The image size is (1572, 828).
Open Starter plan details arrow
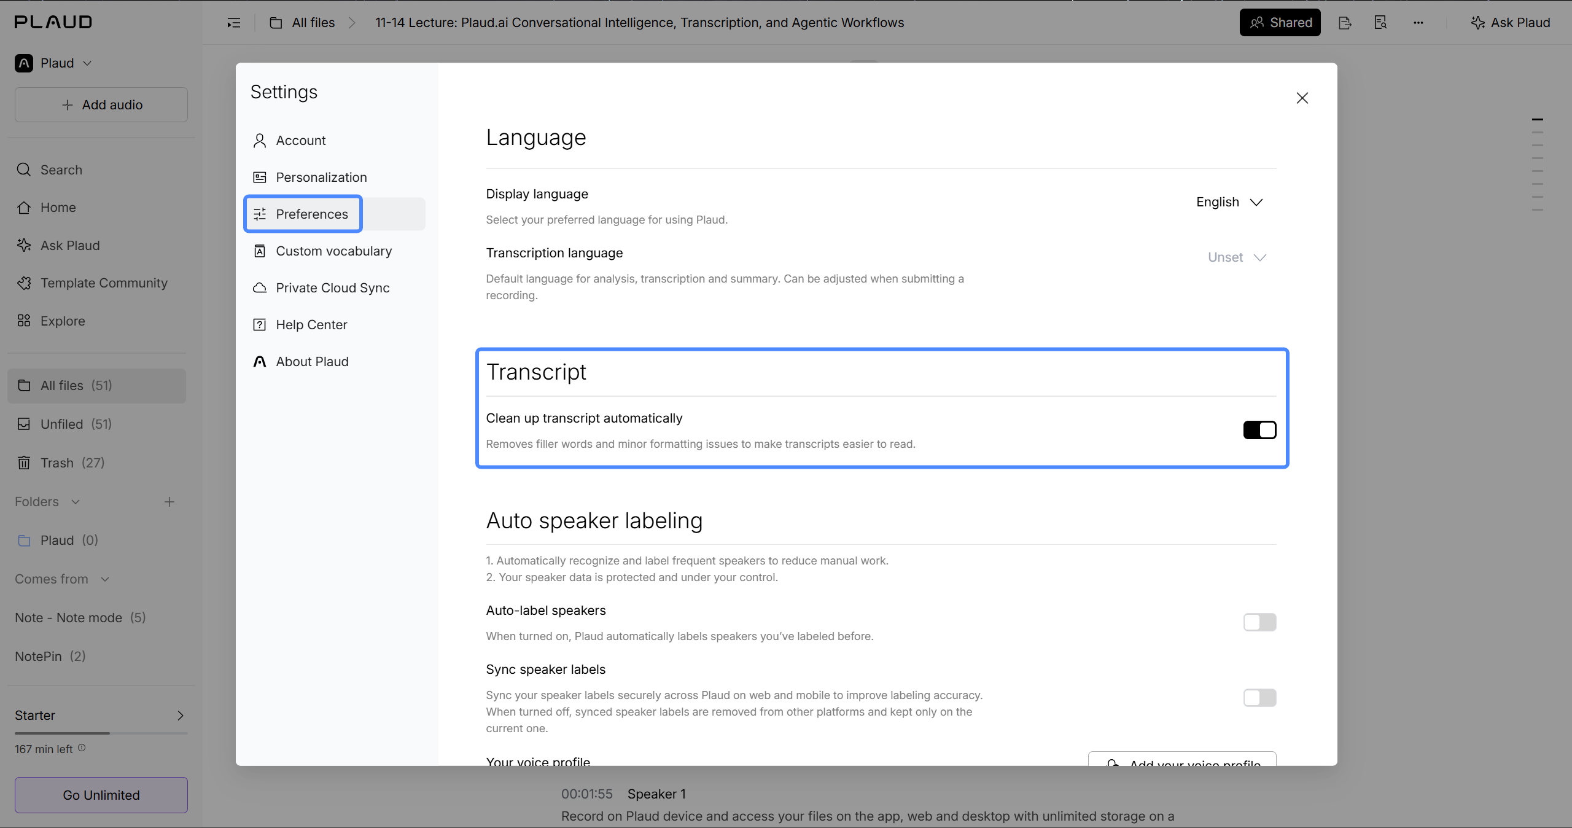180,716
